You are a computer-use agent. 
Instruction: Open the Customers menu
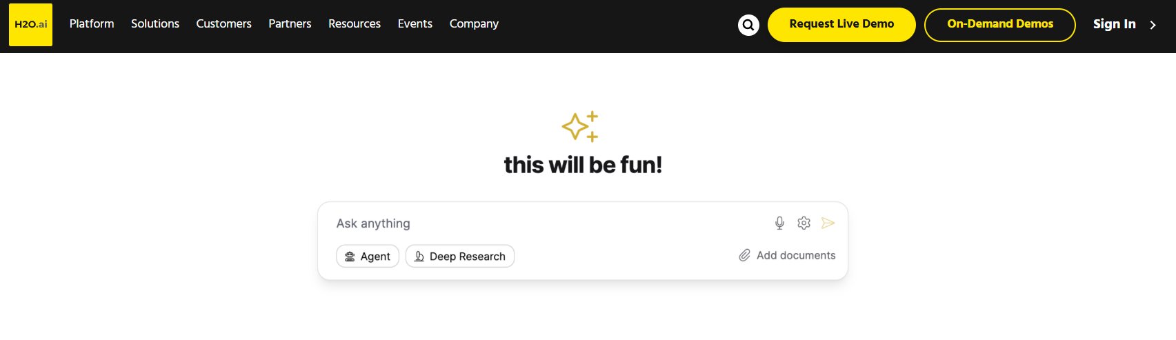223,23
